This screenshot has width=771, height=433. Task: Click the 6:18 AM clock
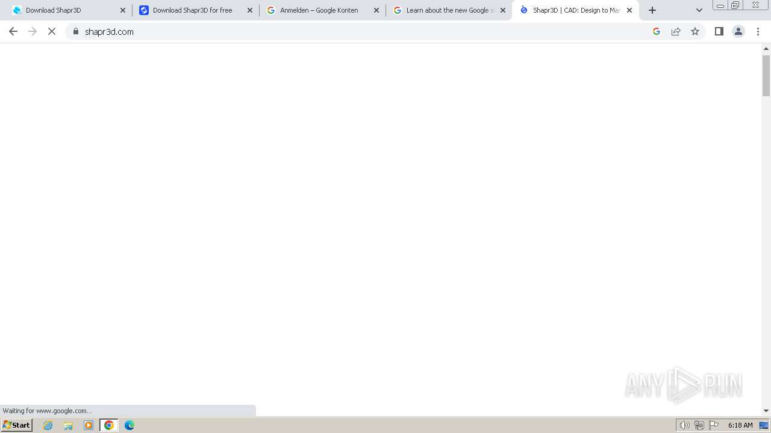(x=740, y=425)
